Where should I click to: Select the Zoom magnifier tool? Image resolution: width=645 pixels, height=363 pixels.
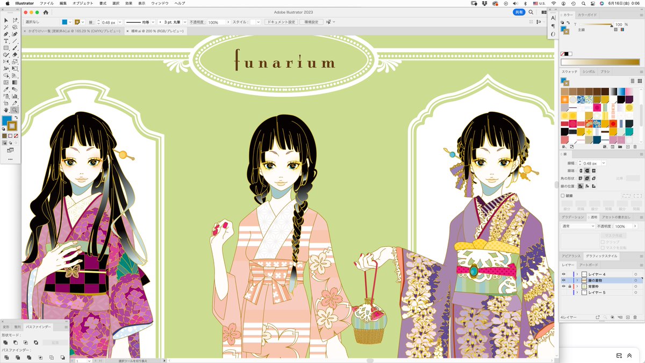coord(15,110)
